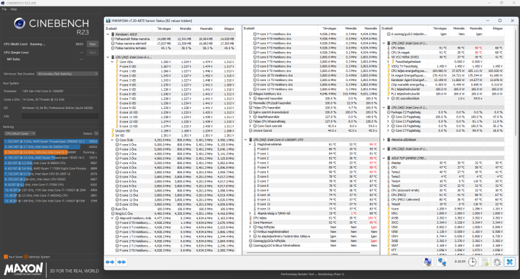Reset min/max values with the clock icon
520x279 pixels.
click(473, 262)
